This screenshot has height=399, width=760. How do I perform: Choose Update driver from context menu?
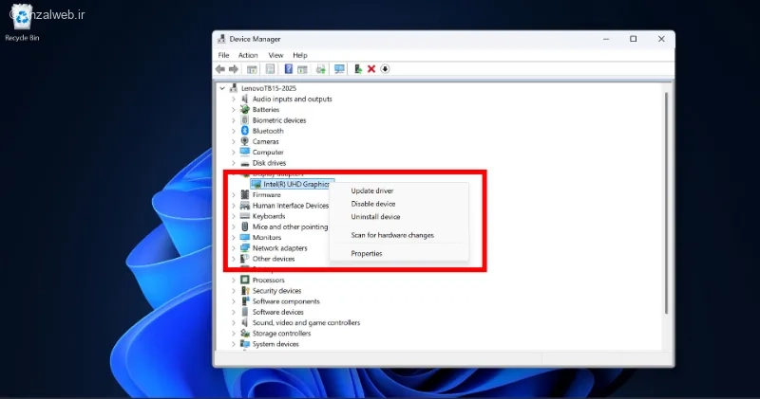(x=372, y=191)
